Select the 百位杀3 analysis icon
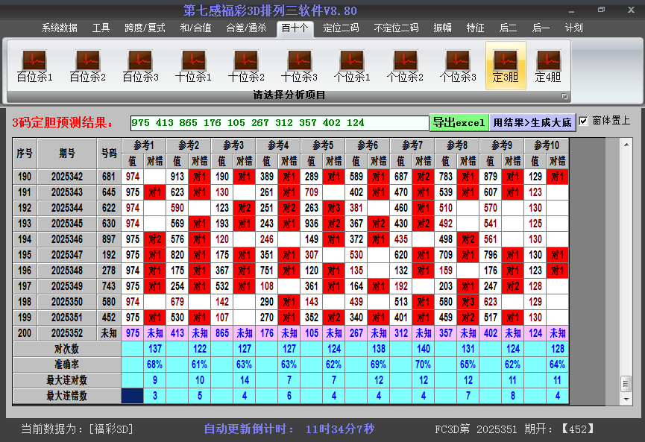The width and height of the screenshot is (645, 442). [x=140, y=66]
